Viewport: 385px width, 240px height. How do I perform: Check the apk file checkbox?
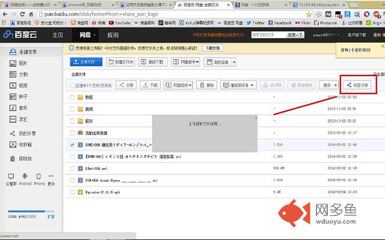point(72,192)
